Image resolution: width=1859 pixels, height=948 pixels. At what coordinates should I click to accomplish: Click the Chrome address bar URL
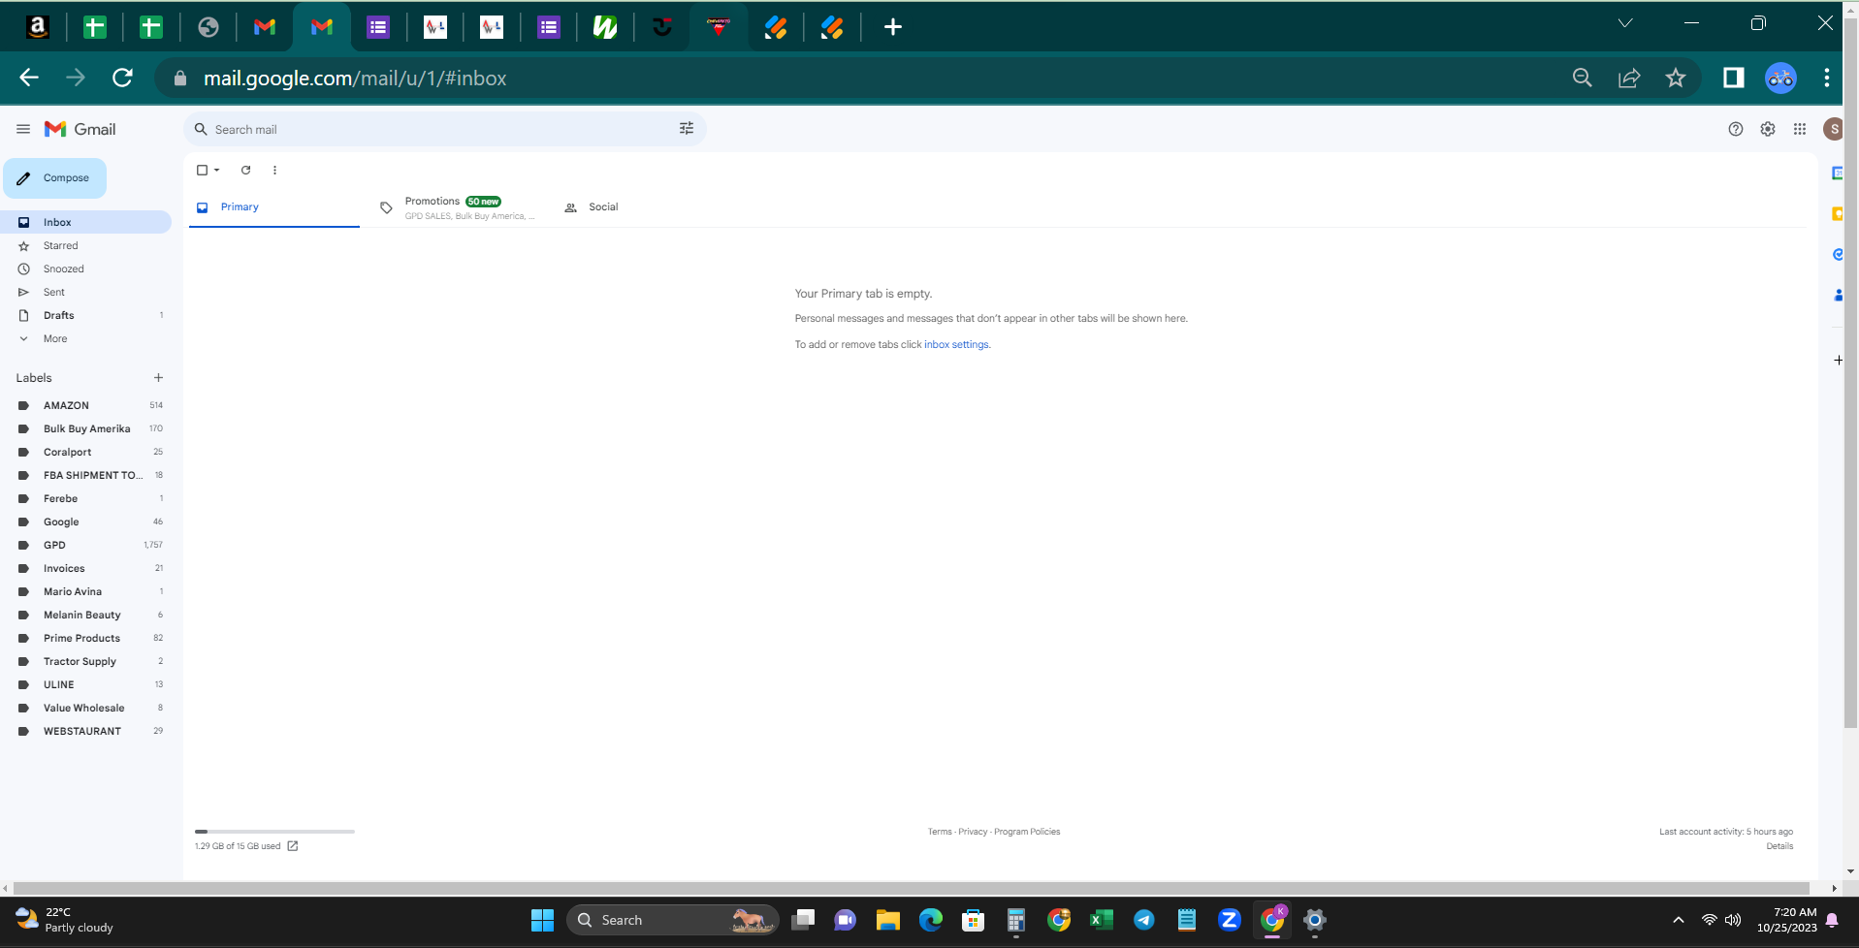point(355,79)
